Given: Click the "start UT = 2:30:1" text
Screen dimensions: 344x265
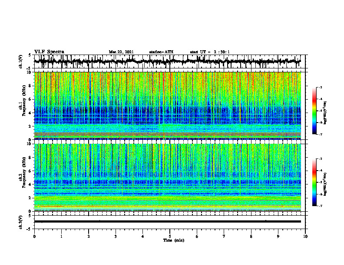Looking at the screenshot, I should point(210,52).
